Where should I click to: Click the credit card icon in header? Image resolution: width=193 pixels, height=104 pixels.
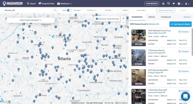163,4
